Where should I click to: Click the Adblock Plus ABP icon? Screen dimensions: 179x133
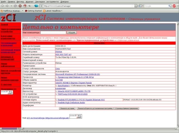point(174,6)
